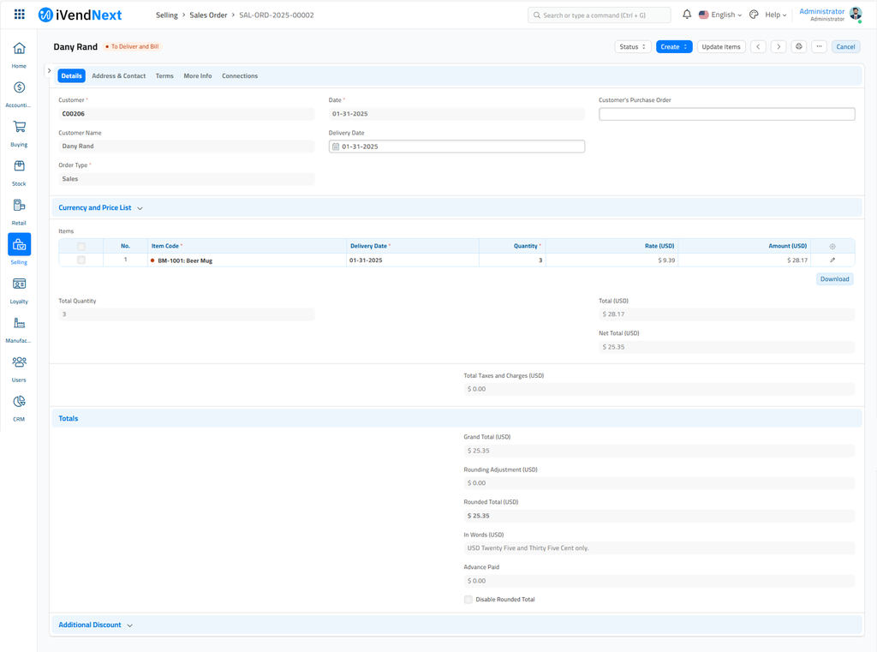Edit the Beer Mug row with pencil icon

(832, 260)
